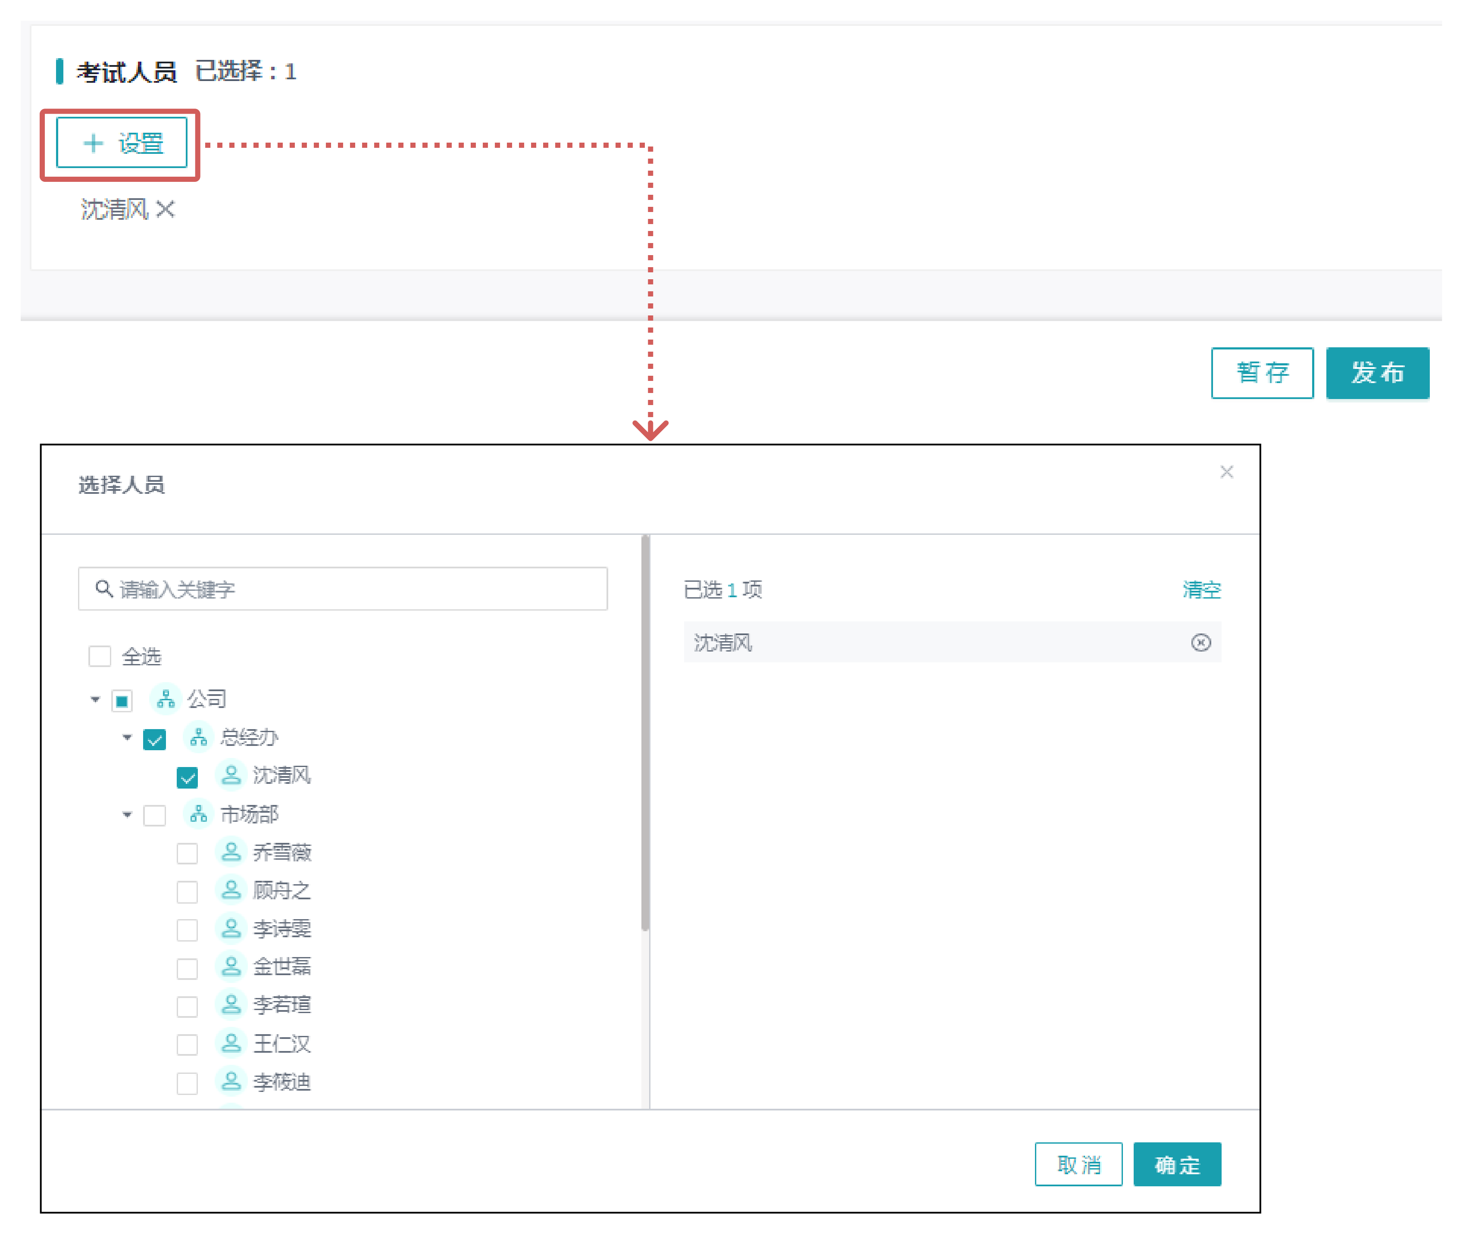Select the 市场部 department checkbox
The height and width of the screenshot is (1235, 1463).
pyautogui.click(x=155, y=816)
